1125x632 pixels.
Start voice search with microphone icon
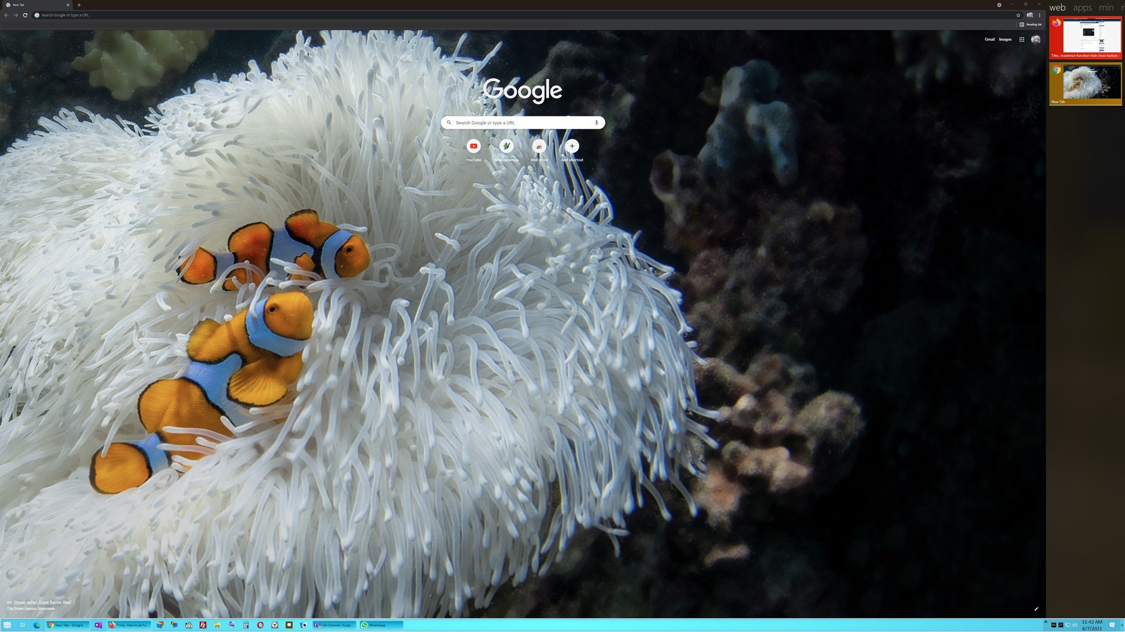(596, 123)
